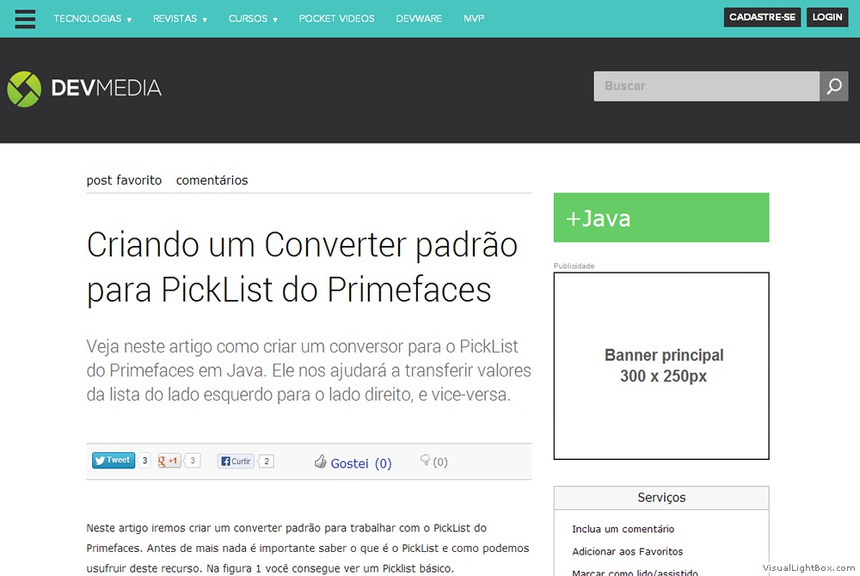Open the MVP menu item
The width and height of the screenshot is (860, 576).
coord(474,19)
